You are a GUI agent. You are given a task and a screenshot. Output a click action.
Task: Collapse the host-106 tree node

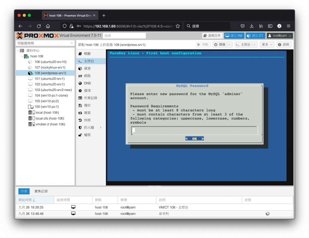click(x=22, y=56)
